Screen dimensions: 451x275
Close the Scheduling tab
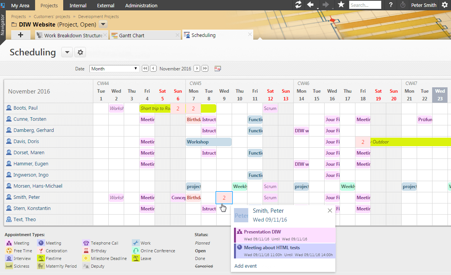point(250,35)
